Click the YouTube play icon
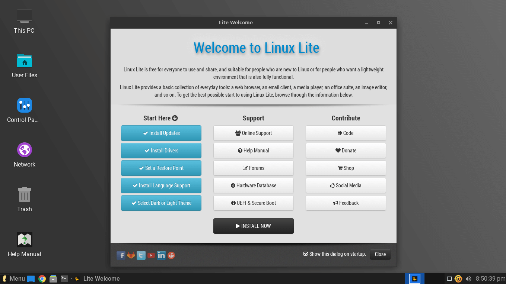The height and width of the screenshot is (284, 506). point(151,255)
